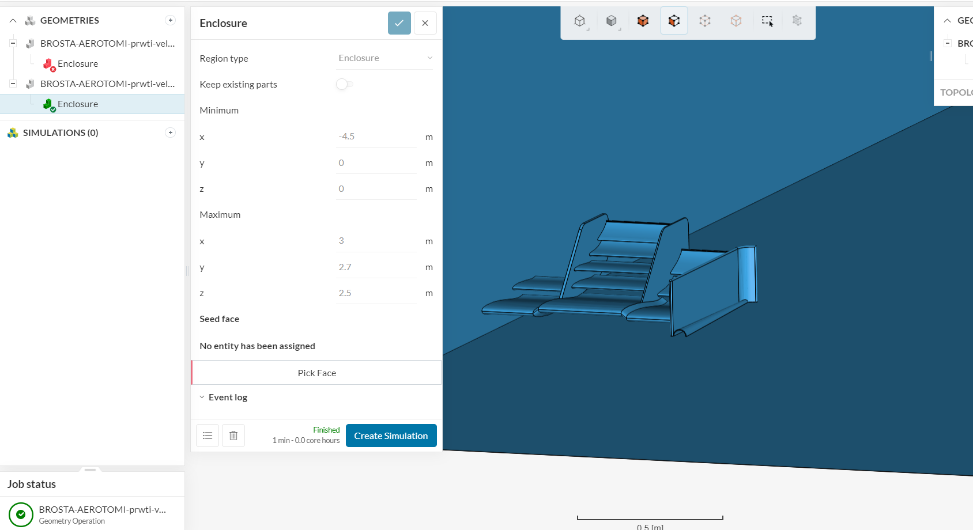Select the second BROSTA-AEROTOMI geometry row
This screenshot has width=973, height=530.
pyautogui.click(x=108, y=84)
